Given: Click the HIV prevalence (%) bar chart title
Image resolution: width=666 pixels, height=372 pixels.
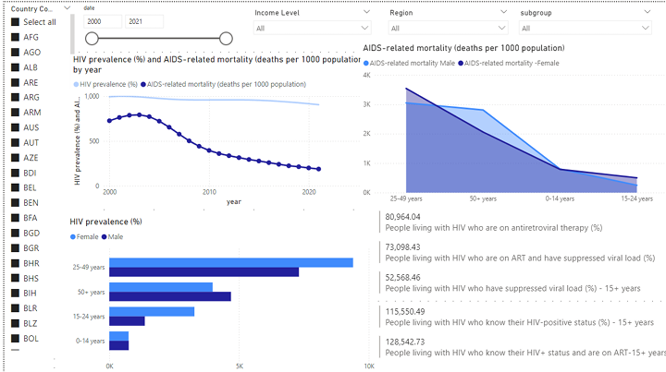Looking at the screenshot, I should pyautogui.click(x=105, y=222).
